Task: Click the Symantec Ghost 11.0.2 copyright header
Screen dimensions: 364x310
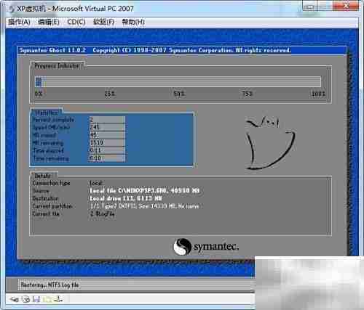Action: point(155,50)
